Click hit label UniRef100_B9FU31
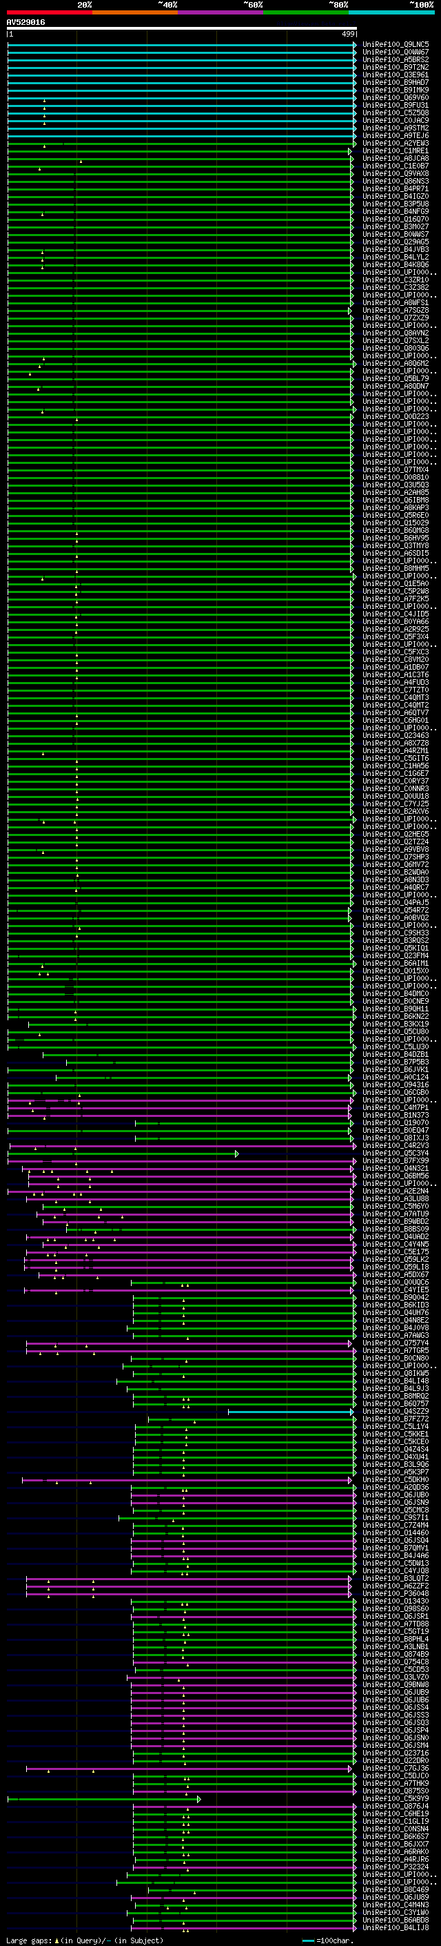The width and height of the screenshot is (441, 1946). tap(396, 105)
